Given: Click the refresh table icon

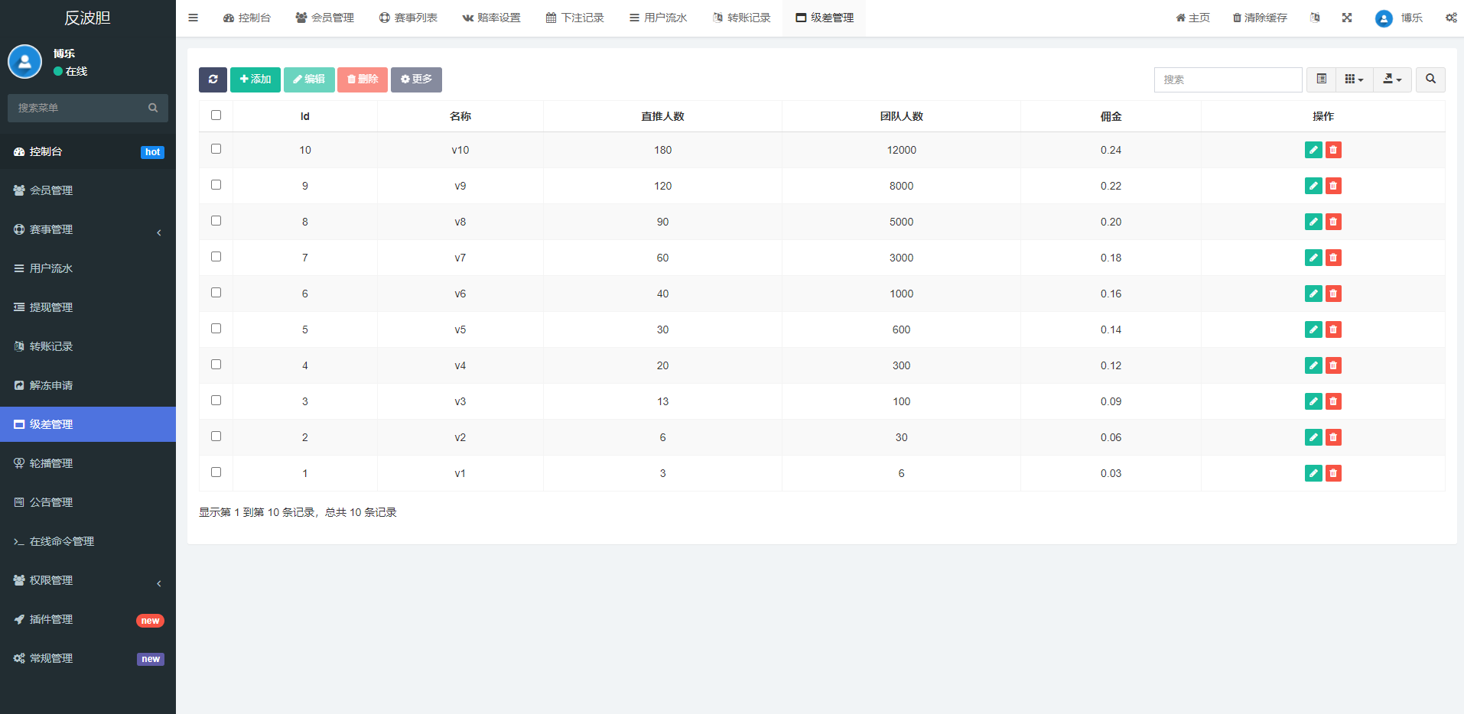Looking at the screenshot, I should pos(213,80).
